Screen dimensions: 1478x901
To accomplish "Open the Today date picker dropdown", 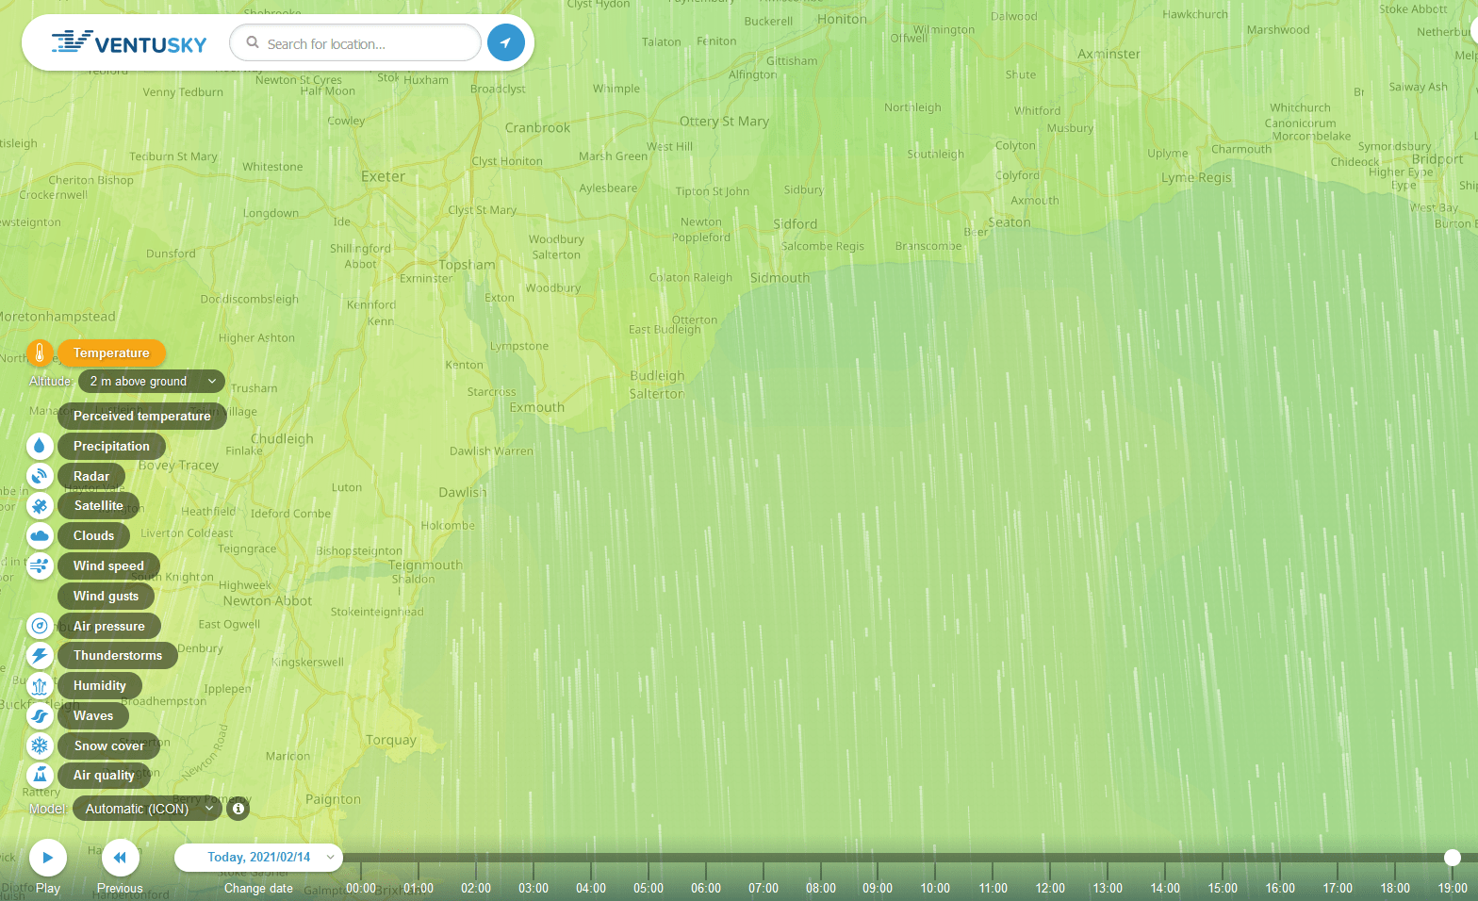I will (x=258, y=857).
